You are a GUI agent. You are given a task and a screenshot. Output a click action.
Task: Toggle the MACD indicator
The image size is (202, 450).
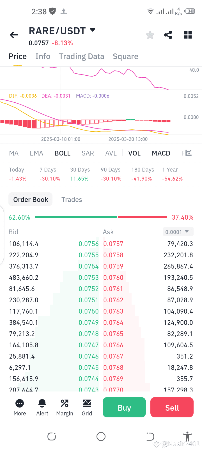click(161, 153)
